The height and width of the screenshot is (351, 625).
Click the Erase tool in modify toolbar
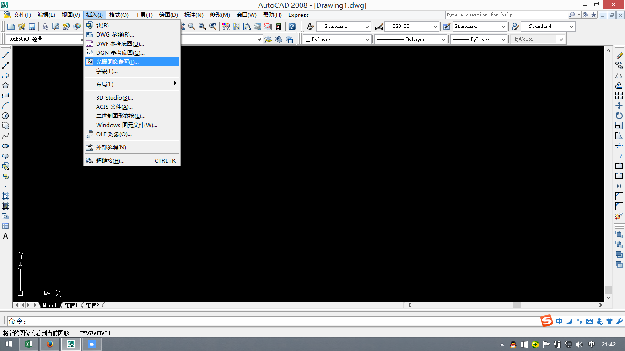619,55
